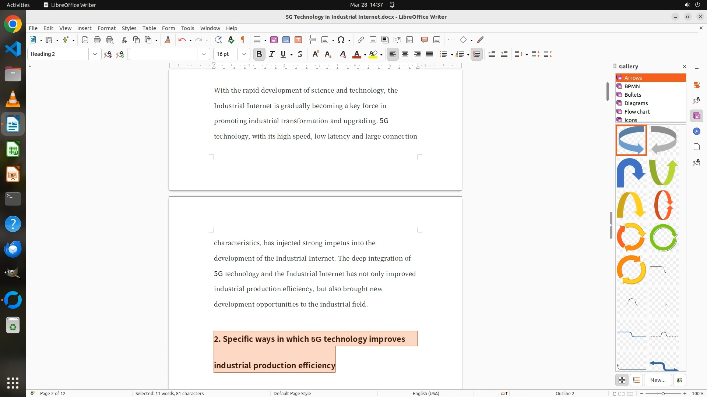Select the green circular arrow thumbnail

coord(664,237)
